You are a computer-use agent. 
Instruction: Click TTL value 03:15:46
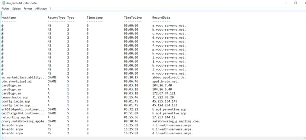pyautogui.click(x=131, y=97)
